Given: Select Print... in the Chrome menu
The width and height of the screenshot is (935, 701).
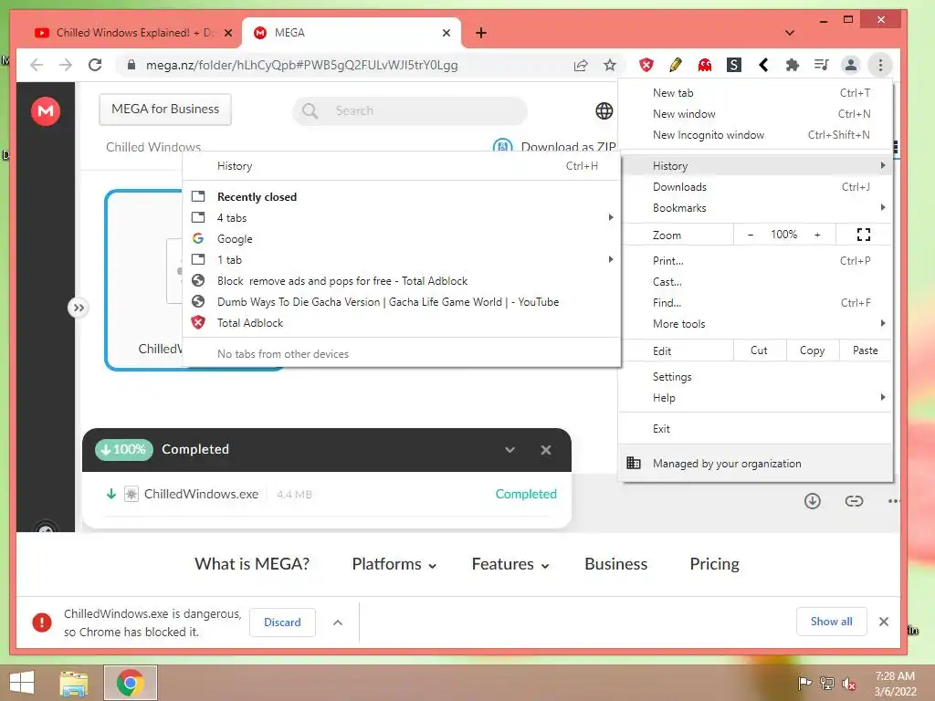Looking at the screenshot, I should (755, 260).
